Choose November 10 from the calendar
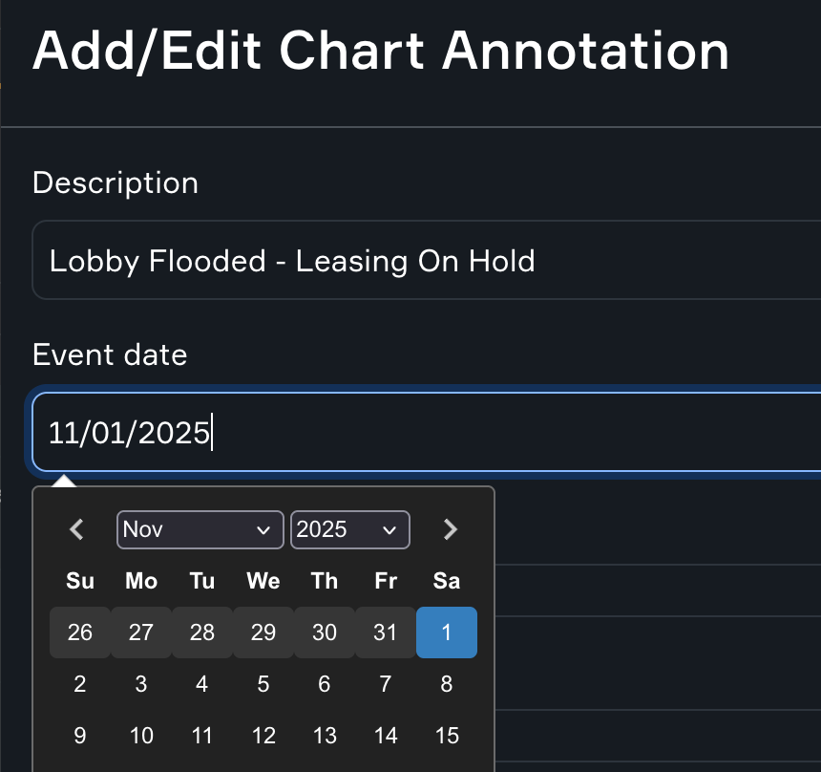This screenshot has width=821, height=772. (140, 736)
